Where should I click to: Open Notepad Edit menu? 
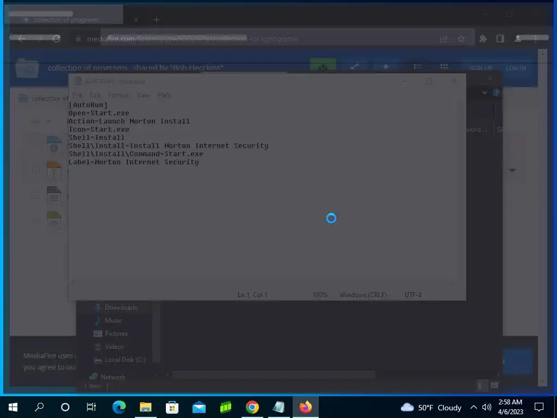click(x=95, y=95)
